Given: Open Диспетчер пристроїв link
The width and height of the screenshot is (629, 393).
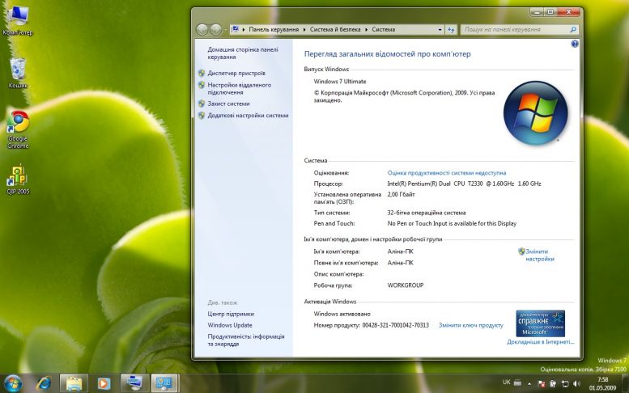Looking at the screenshot, I should 236,74.
